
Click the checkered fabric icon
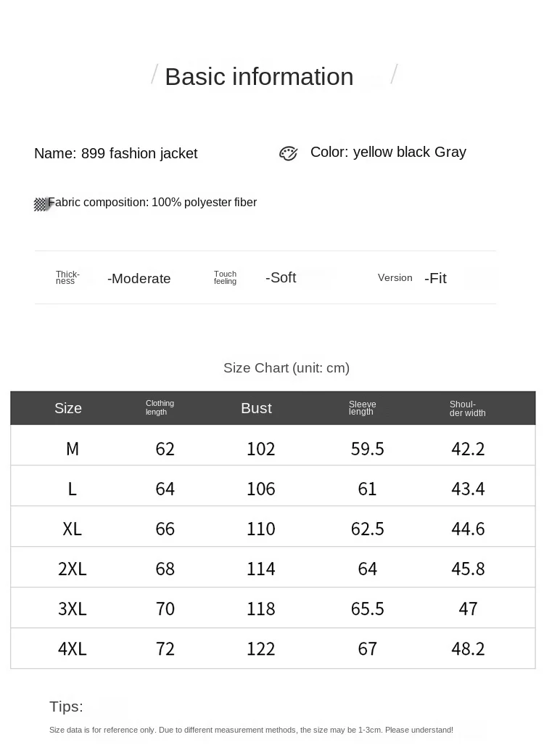pyautogui.click(x=42, y=204)
